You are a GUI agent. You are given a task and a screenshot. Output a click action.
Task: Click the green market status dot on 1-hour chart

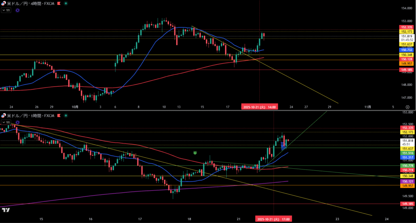click(x=66, y=116)
